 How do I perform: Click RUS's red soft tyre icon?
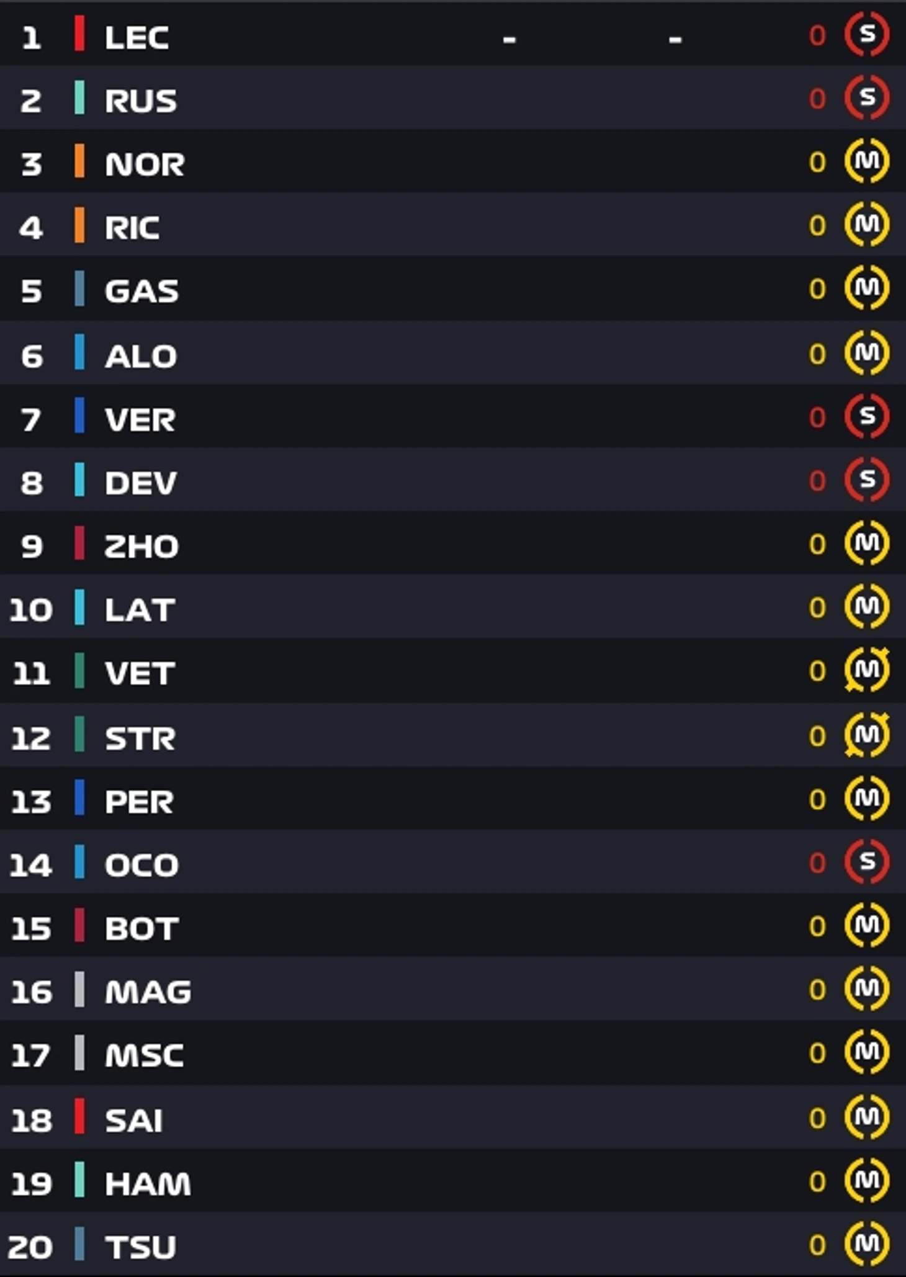click(x=867, y=97)
